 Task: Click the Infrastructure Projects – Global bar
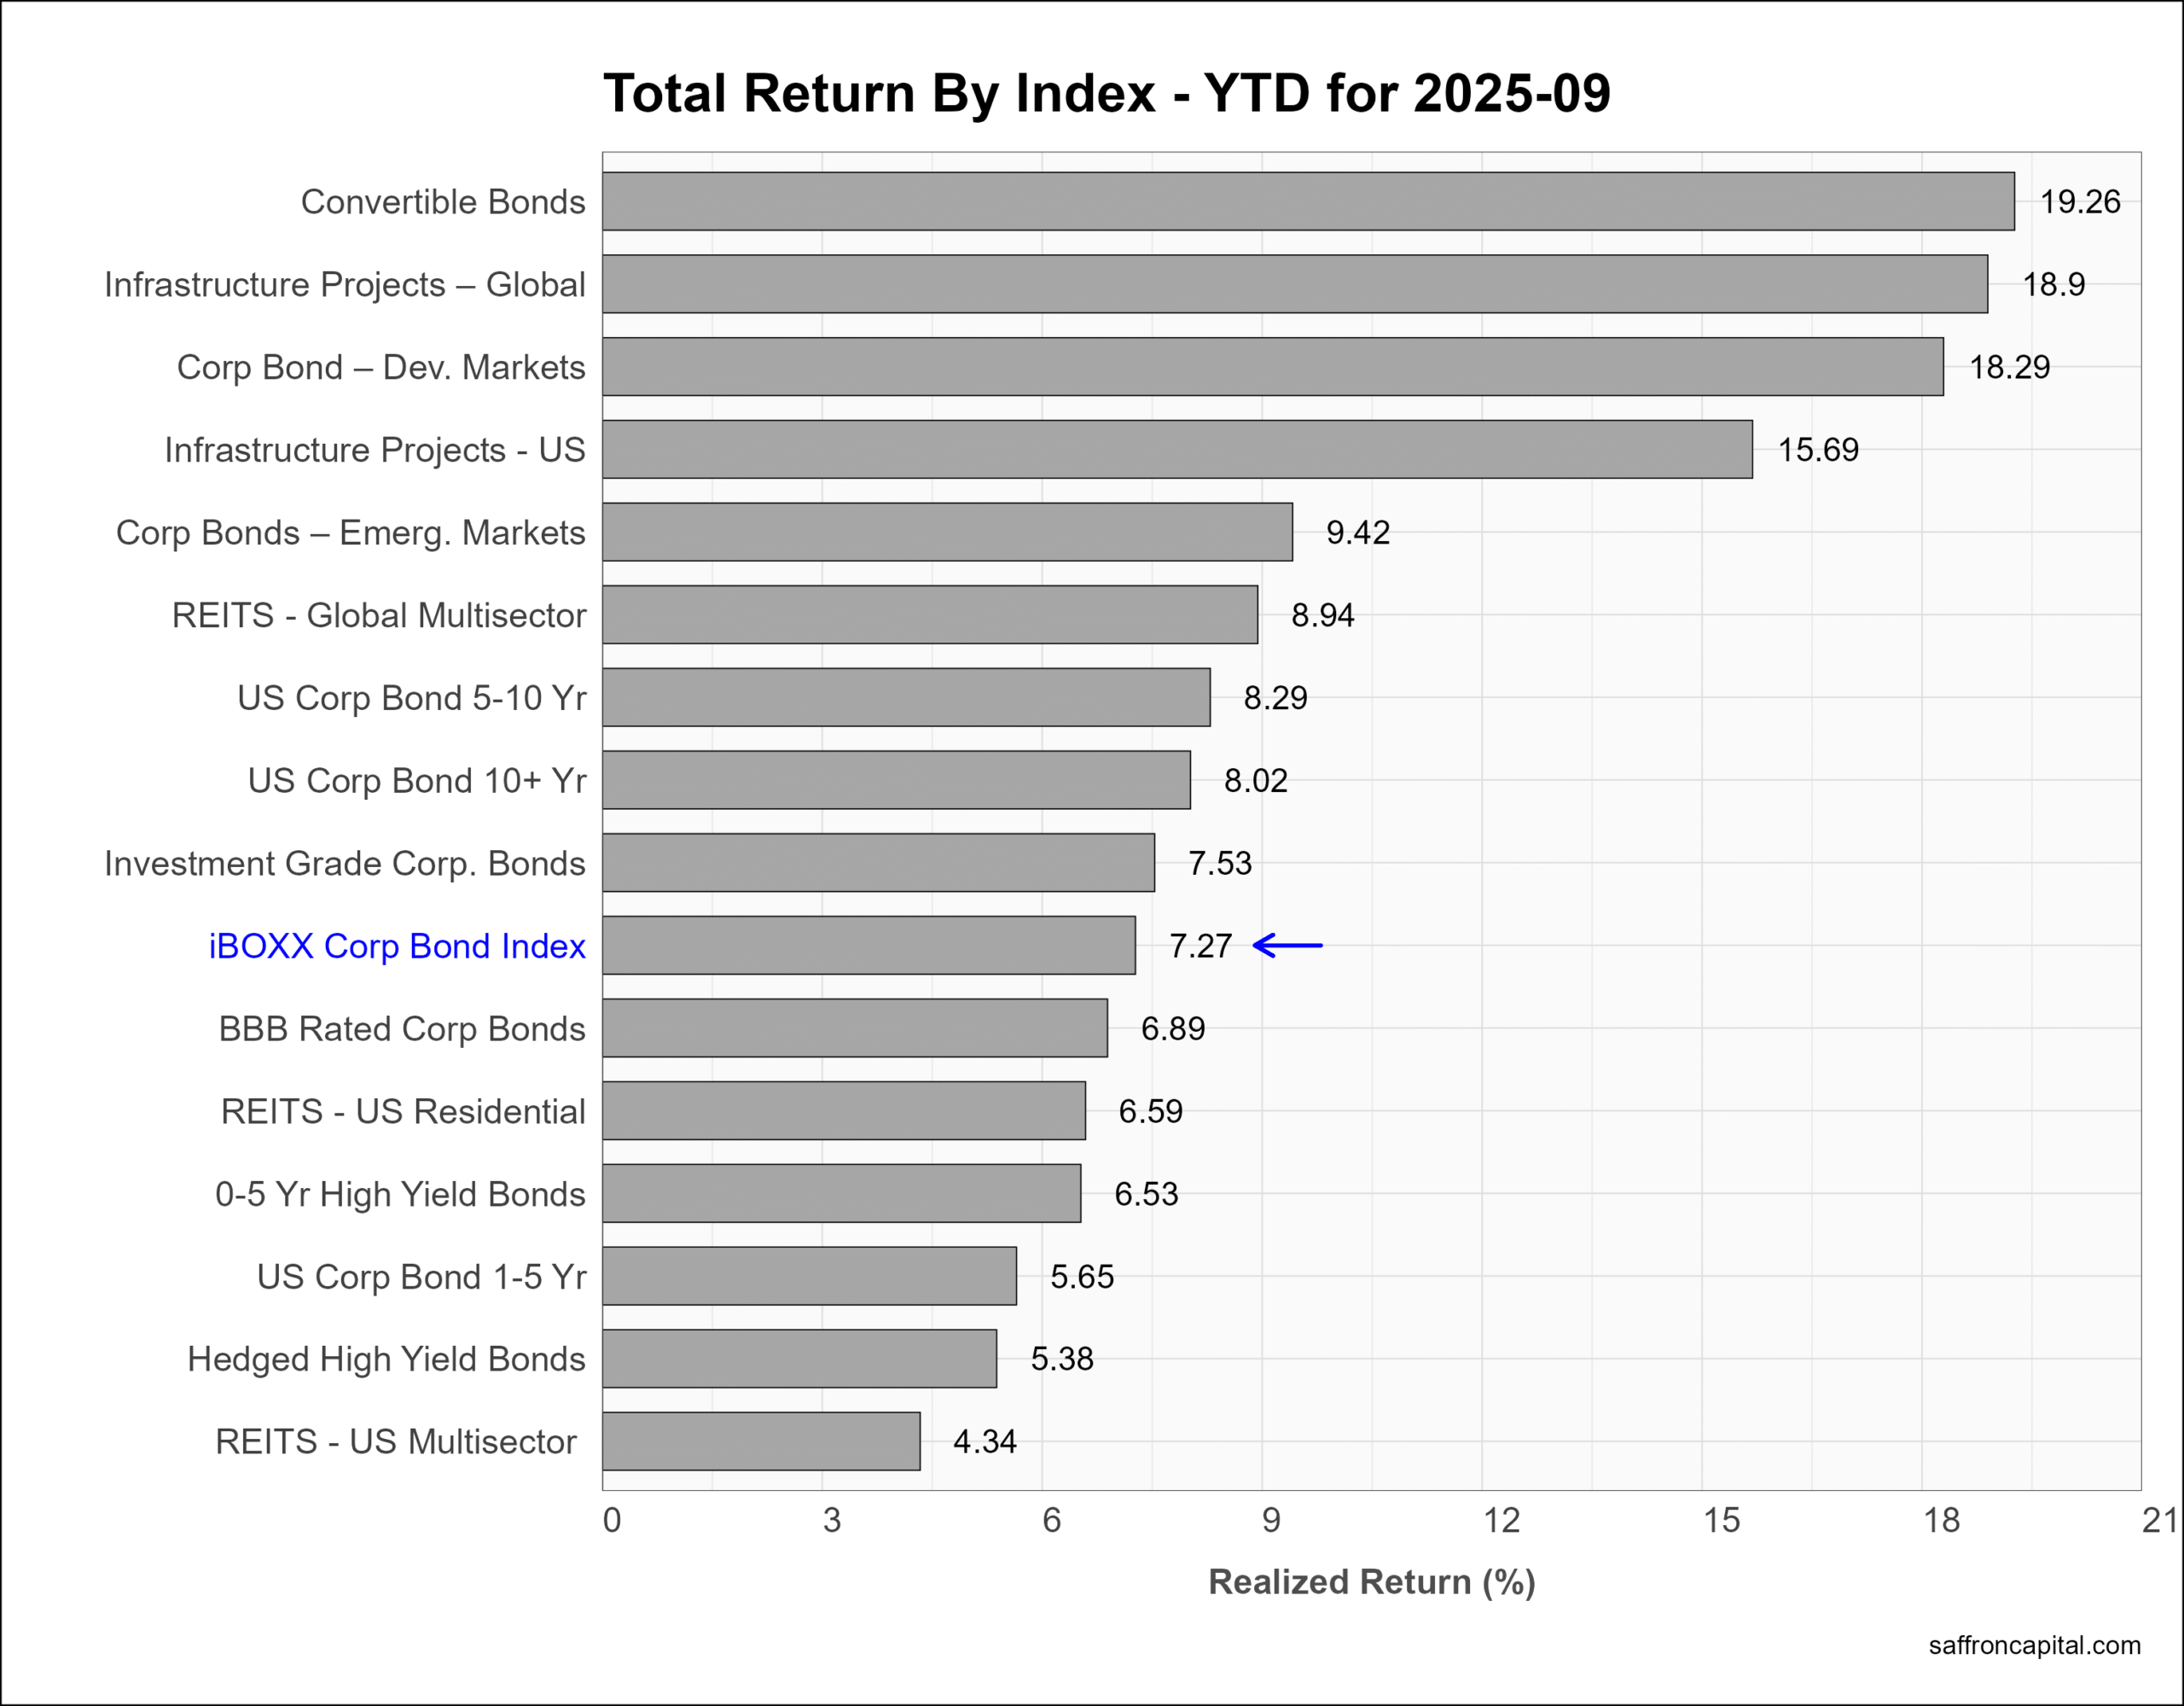(1295, 284)
